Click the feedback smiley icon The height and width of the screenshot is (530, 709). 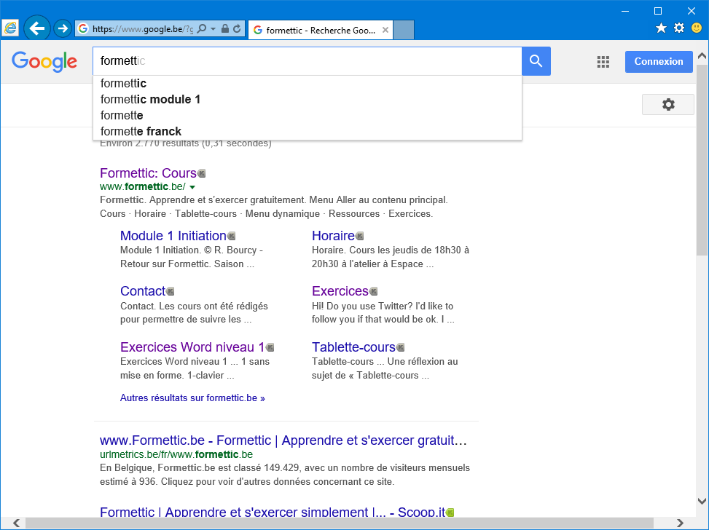tap(697, 28)
